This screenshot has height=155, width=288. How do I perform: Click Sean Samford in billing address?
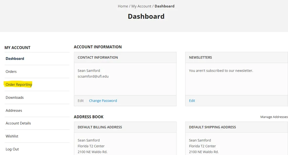click(89, 140)
